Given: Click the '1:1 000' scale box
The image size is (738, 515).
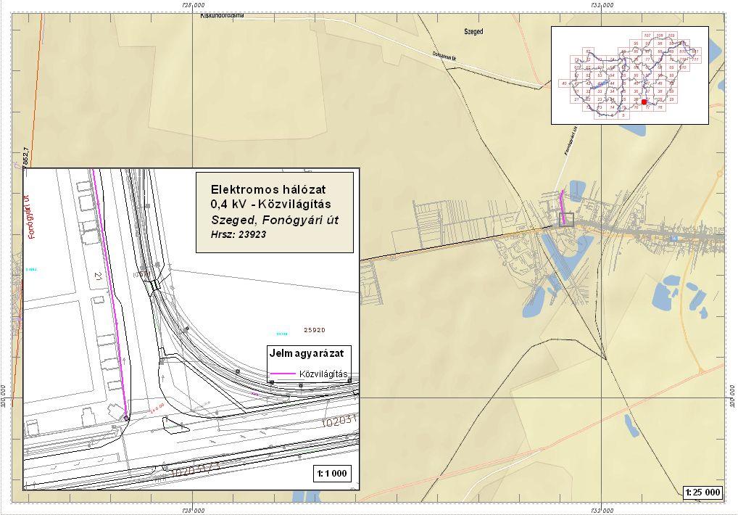Looking at the screenshot, I should coord(332,474).
